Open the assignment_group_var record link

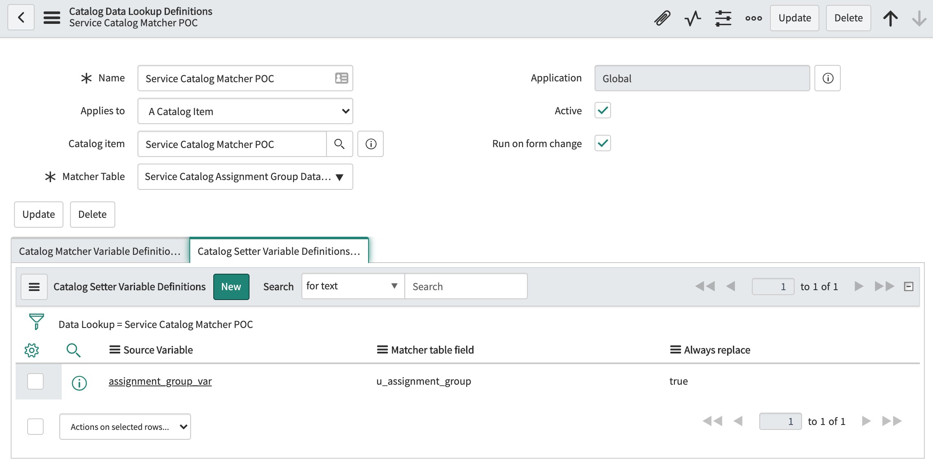160,381
